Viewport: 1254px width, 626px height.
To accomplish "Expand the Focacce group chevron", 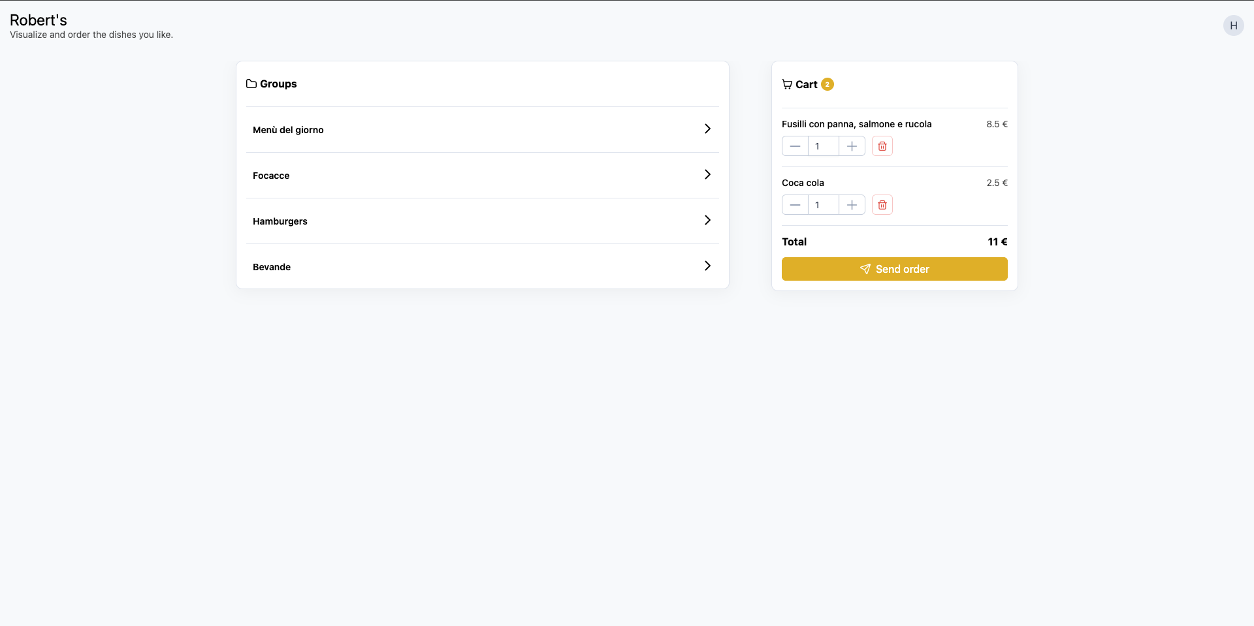I will pos(707,175).
